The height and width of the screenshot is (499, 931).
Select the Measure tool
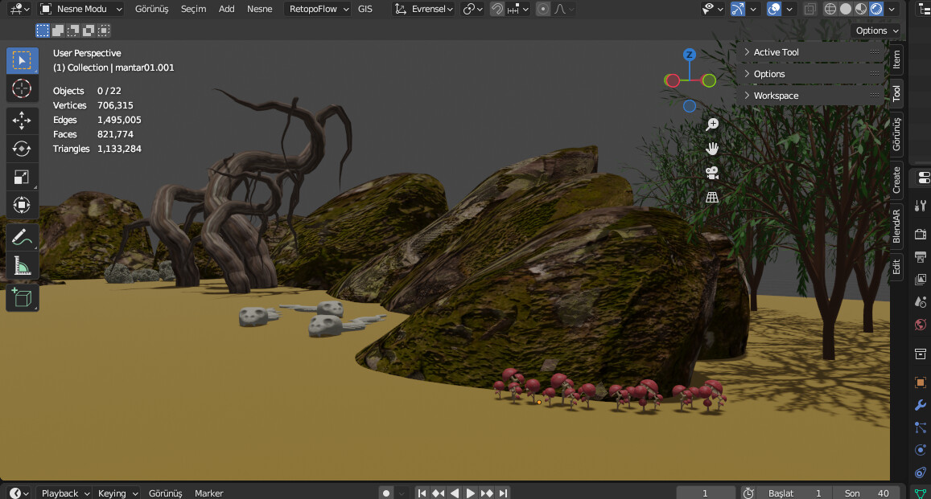22,264
